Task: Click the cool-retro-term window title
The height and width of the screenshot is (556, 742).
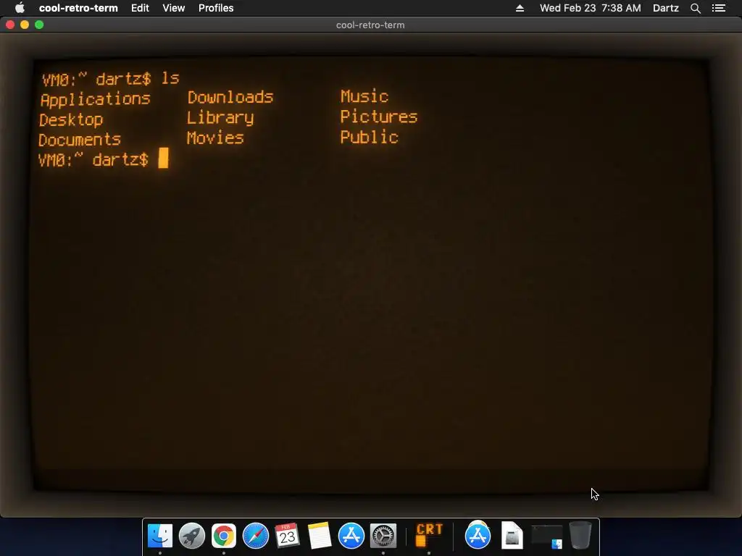Action: point(370,25)
